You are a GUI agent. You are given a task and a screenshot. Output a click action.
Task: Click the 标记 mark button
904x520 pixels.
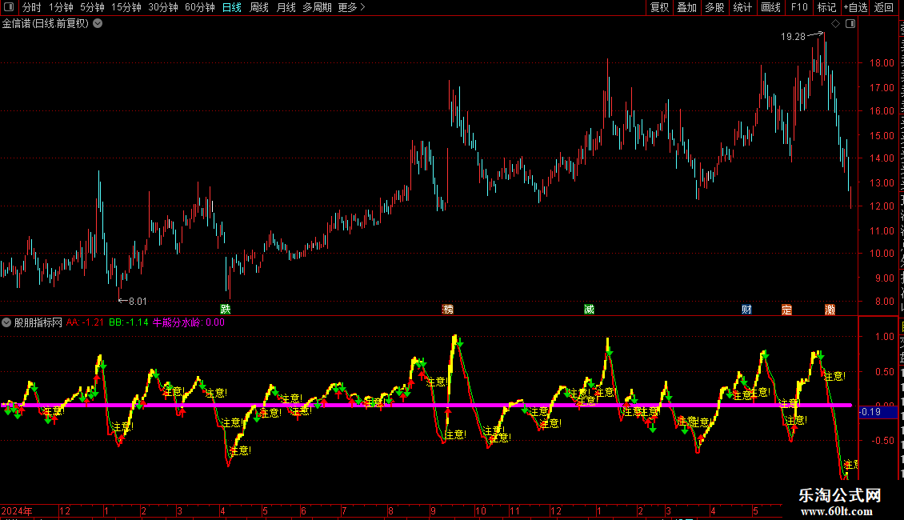tap(826, 7)
